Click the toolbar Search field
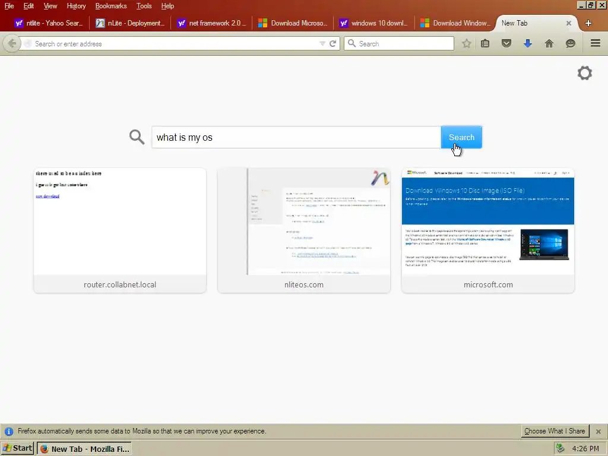The width and height of the screenshot is (608, 456). [x=399, y=43]
